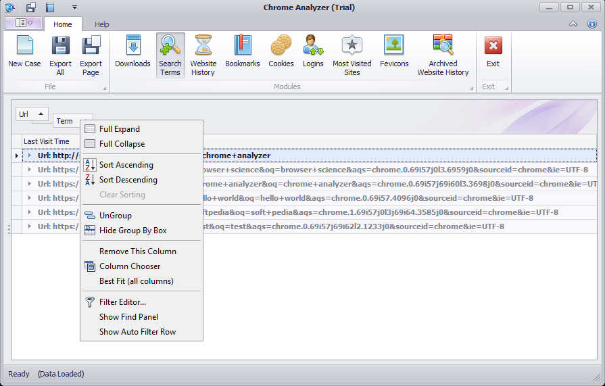The width and height of the screenshot is (605, 386).
Task: Click the save icon in quick access toolbar
Action: [x=31, y=7]
